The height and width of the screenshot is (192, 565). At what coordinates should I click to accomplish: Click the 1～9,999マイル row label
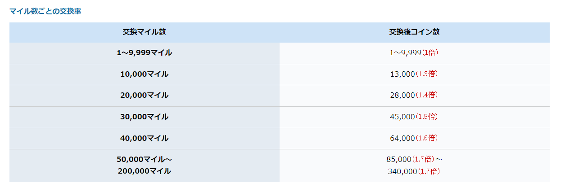tap(145, 53)
